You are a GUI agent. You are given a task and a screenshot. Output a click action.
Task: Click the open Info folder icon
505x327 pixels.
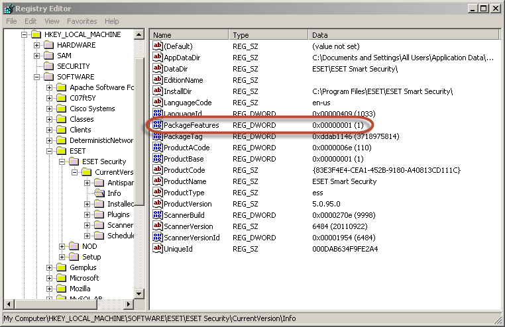point(99,193)
